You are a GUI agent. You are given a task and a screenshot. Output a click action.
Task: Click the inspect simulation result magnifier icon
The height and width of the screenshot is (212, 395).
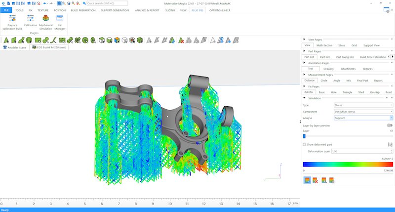coord(324,180)
